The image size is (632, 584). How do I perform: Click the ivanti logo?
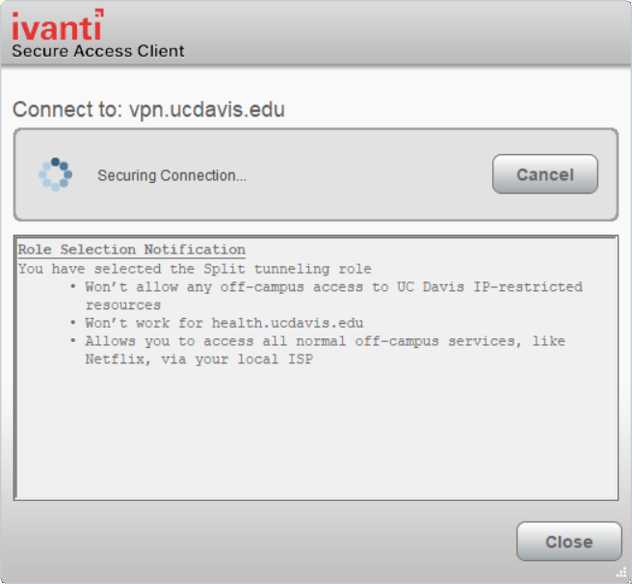57,25
